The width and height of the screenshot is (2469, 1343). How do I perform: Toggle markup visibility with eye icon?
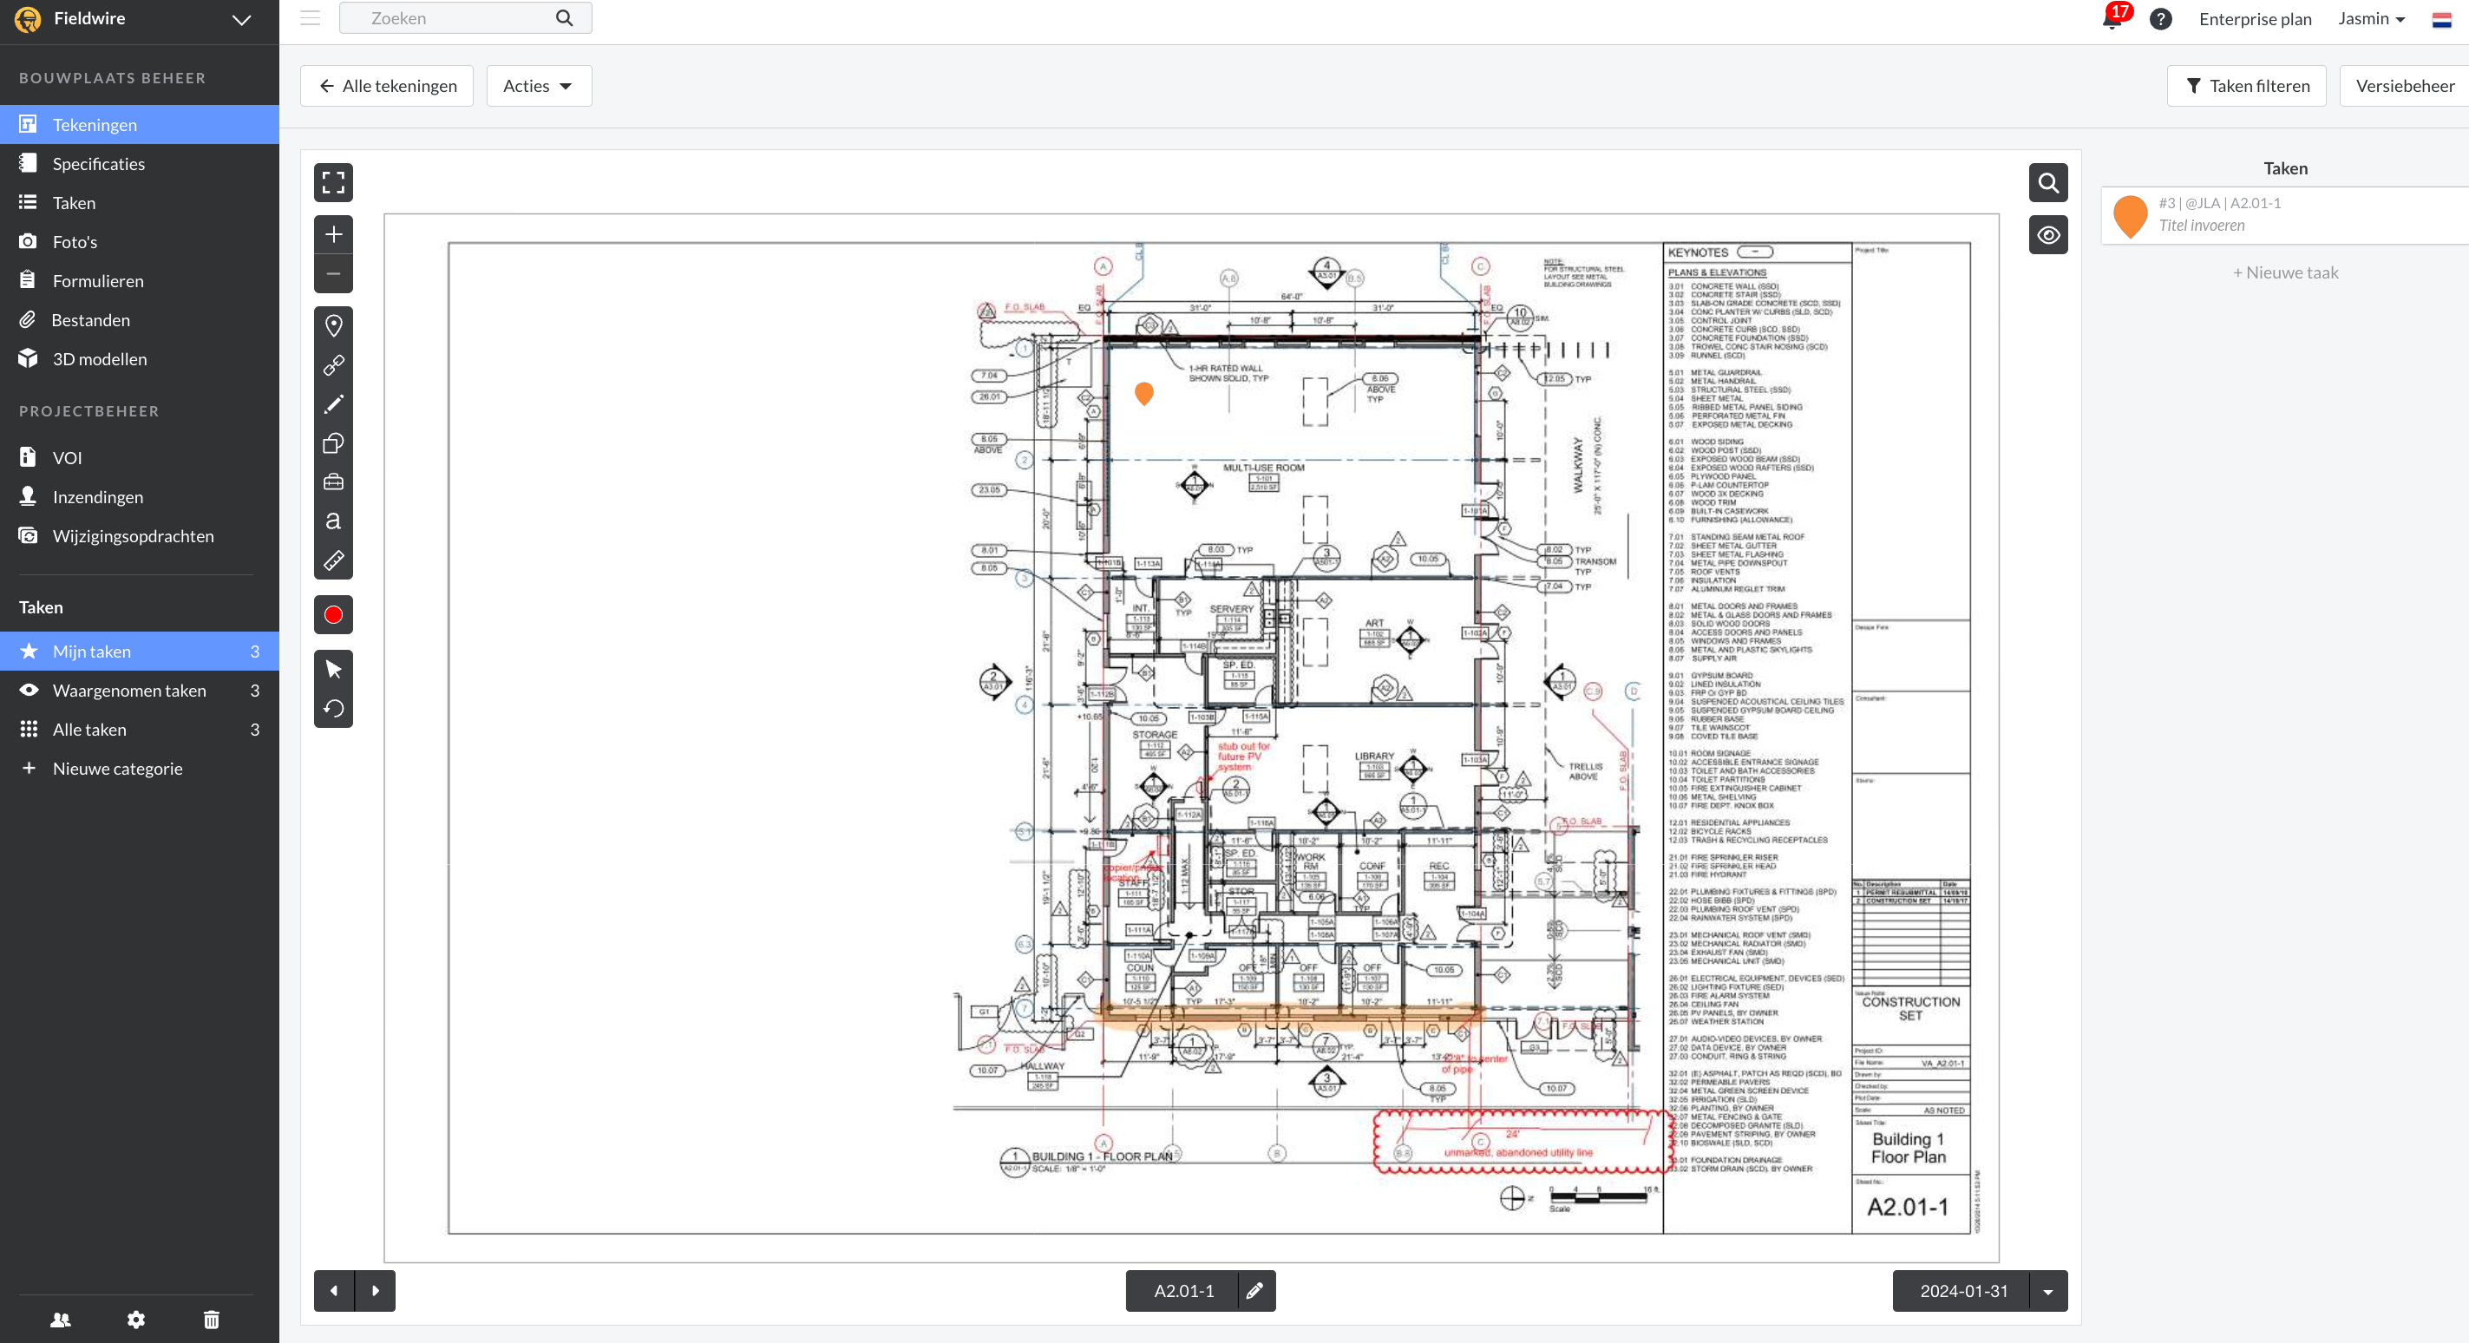coord(2048,235)
